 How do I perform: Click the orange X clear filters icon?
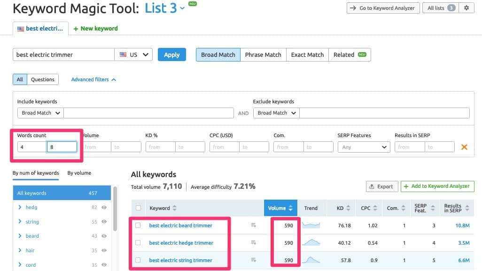click(464, 147)
